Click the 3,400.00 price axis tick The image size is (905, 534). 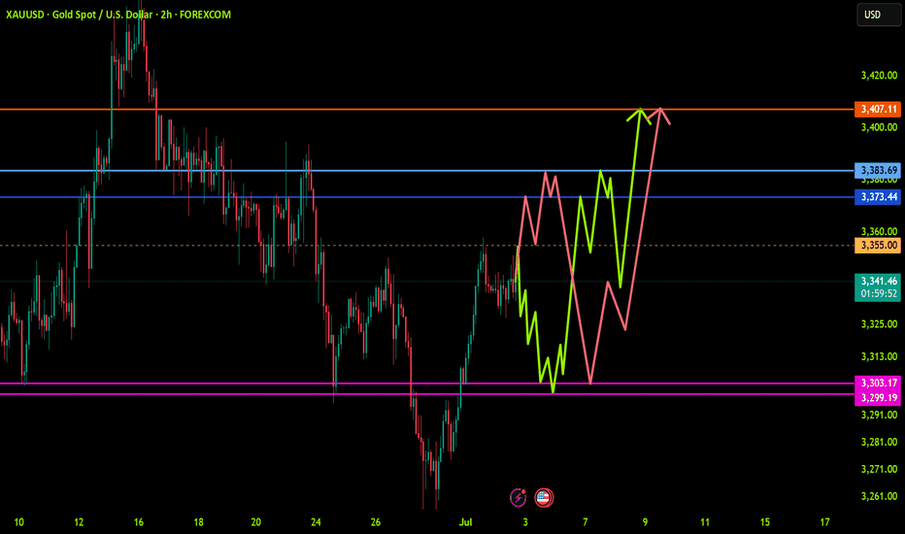click(x=879, y=127)
